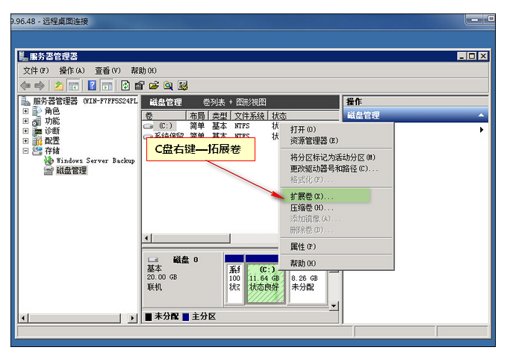Collapse the 存储 tree node
The width and height of the screenshot is (507, 356).
[x=26, y=151]
